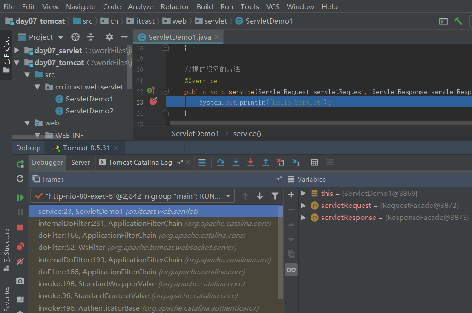472x313 pixels.
Task: Click Show Execution Point icon
Action: (202, 162)
